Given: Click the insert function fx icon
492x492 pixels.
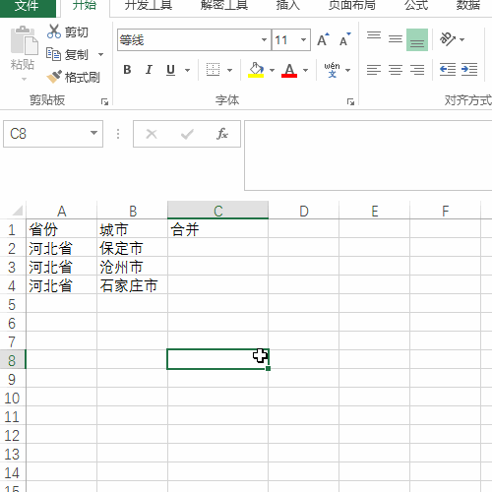Looking at the screenshot, I should point(222,134).
